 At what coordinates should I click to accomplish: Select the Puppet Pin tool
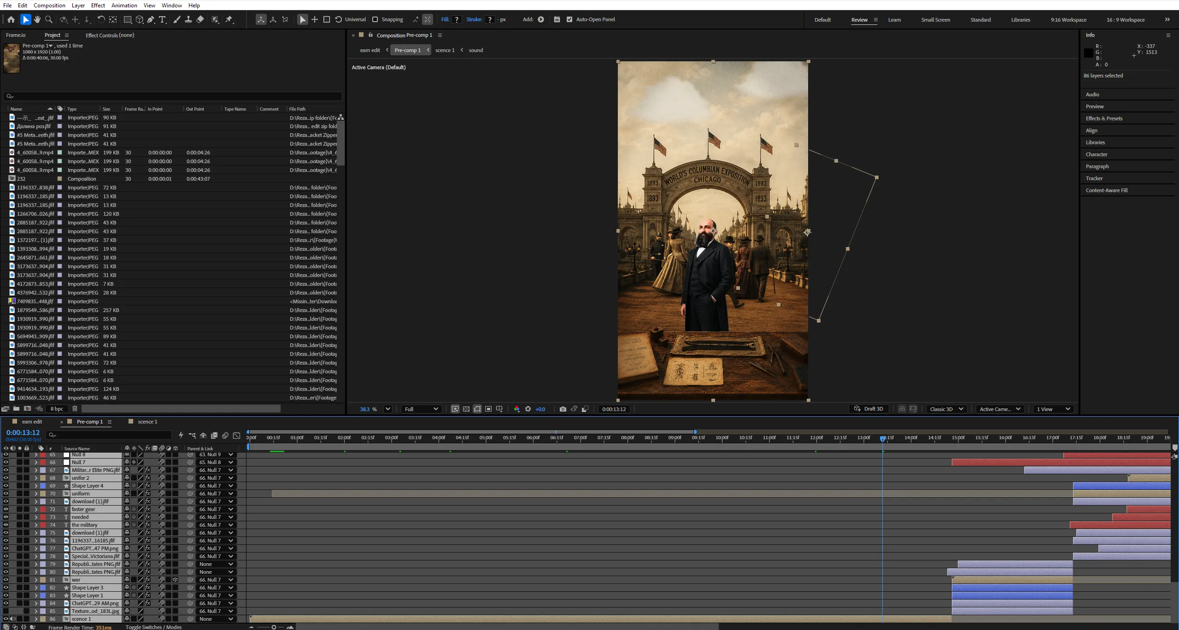click(x=229, y=19)
